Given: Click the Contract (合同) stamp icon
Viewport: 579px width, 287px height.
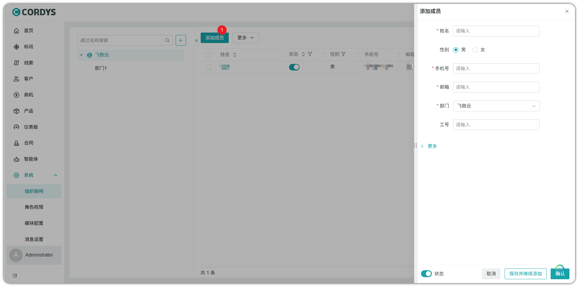Looking at the screenshot, I should tap(16, 143).
